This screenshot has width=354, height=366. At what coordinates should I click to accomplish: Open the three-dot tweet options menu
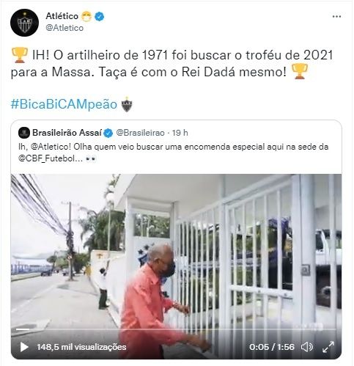(x=336, y=17)
